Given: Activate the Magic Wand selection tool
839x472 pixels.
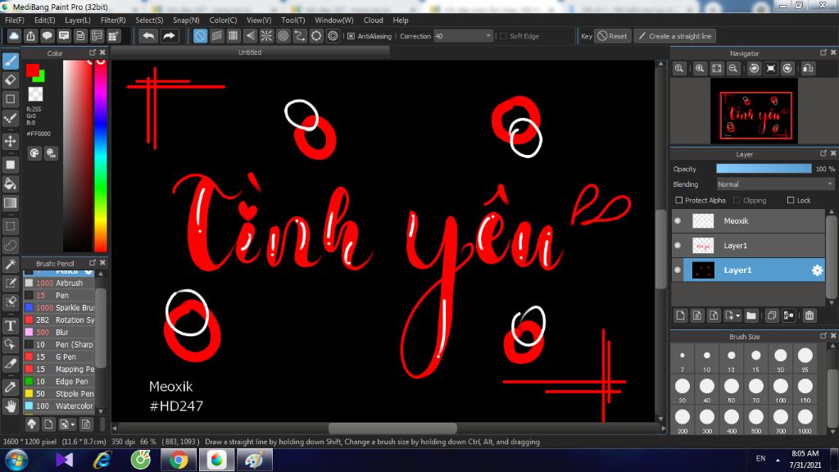Looking at the screenshot, I should click(11, 264).
